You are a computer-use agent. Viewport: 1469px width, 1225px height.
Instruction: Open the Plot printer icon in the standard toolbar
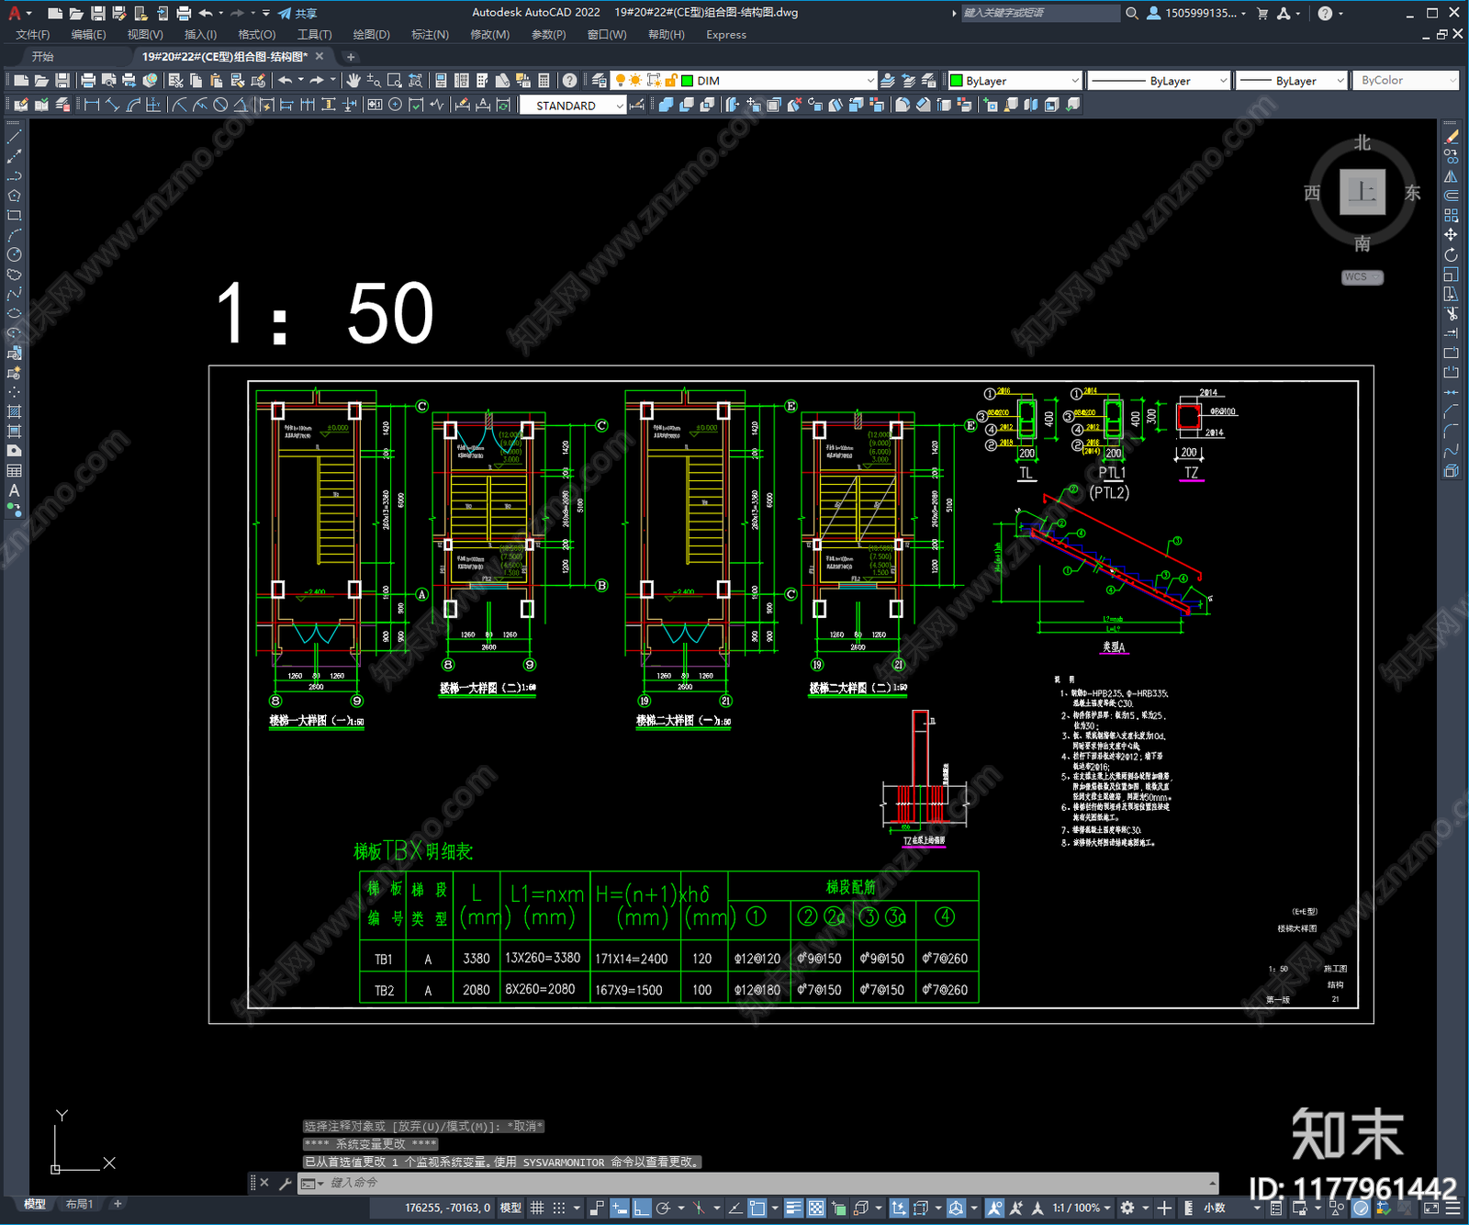click(89, 81)
